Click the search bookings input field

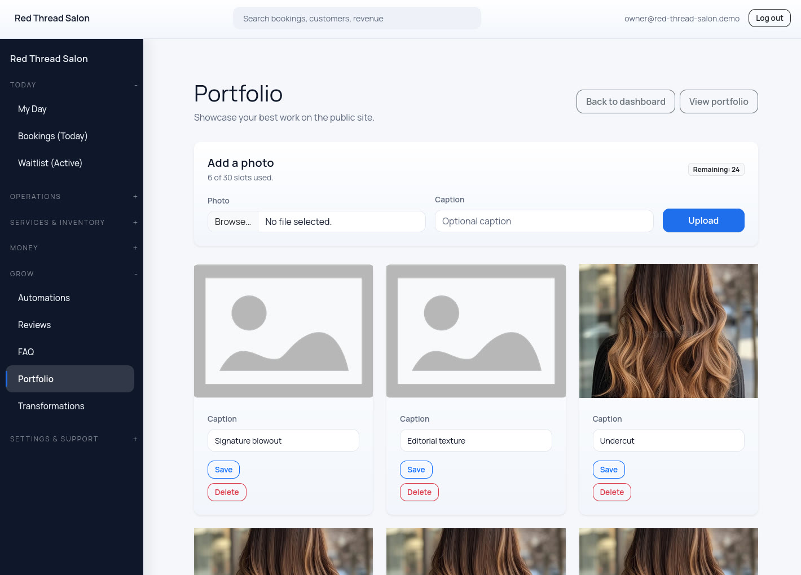pos(357,18)
